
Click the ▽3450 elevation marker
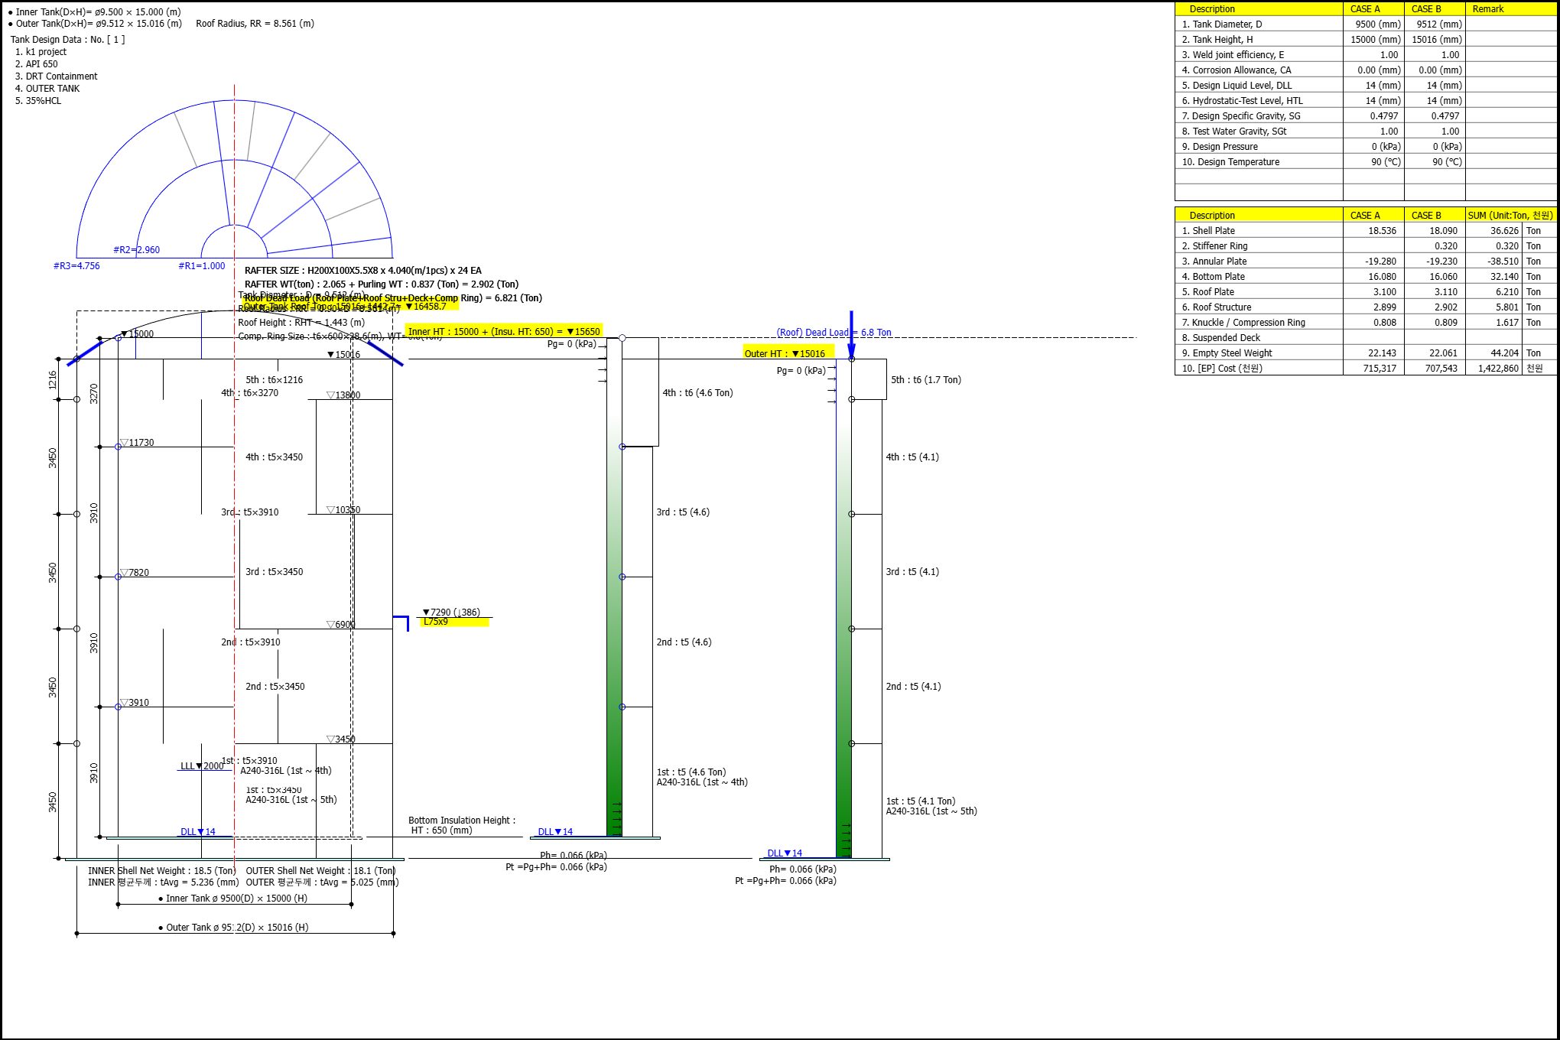coord(341,739)
